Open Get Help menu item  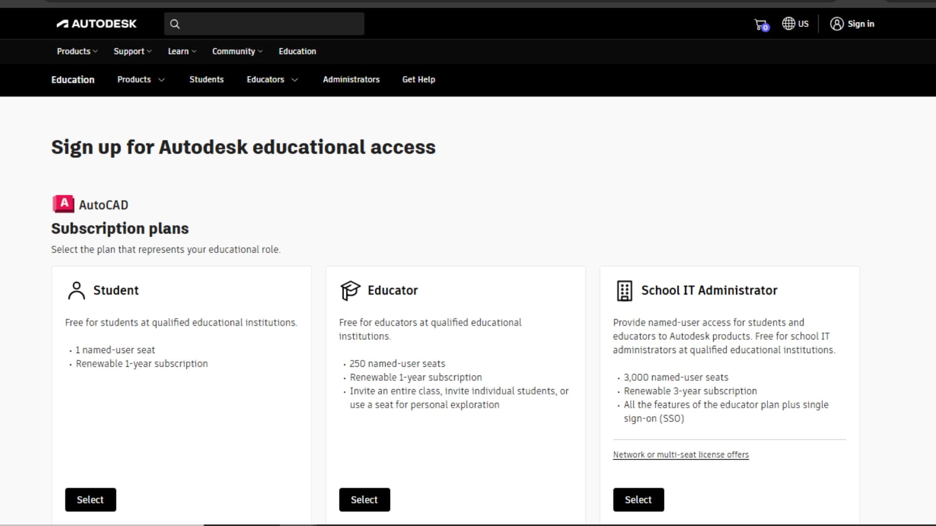tap(418, 79)
